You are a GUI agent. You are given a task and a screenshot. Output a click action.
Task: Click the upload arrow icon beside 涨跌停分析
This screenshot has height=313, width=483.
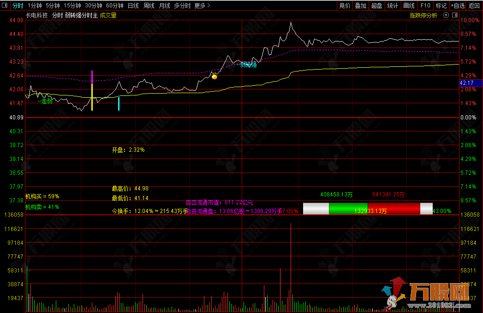[446, 15]
